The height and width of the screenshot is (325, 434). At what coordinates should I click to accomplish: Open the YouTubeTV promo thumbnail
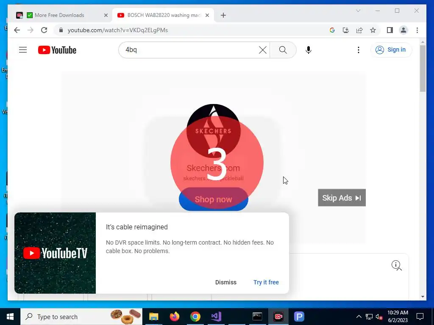tap(55, 253)
